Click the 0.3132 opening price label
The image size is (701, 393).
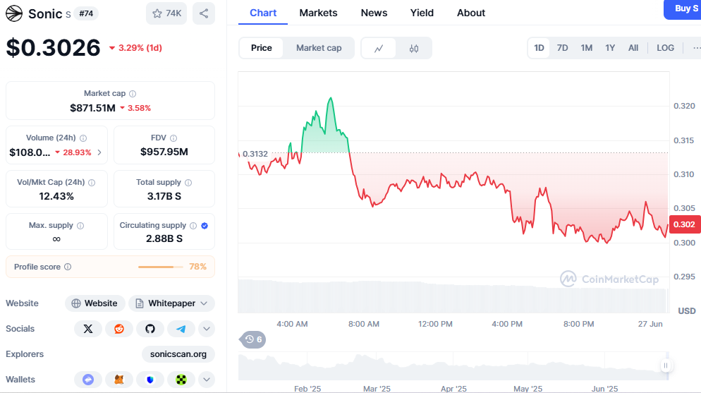point(255,154)
